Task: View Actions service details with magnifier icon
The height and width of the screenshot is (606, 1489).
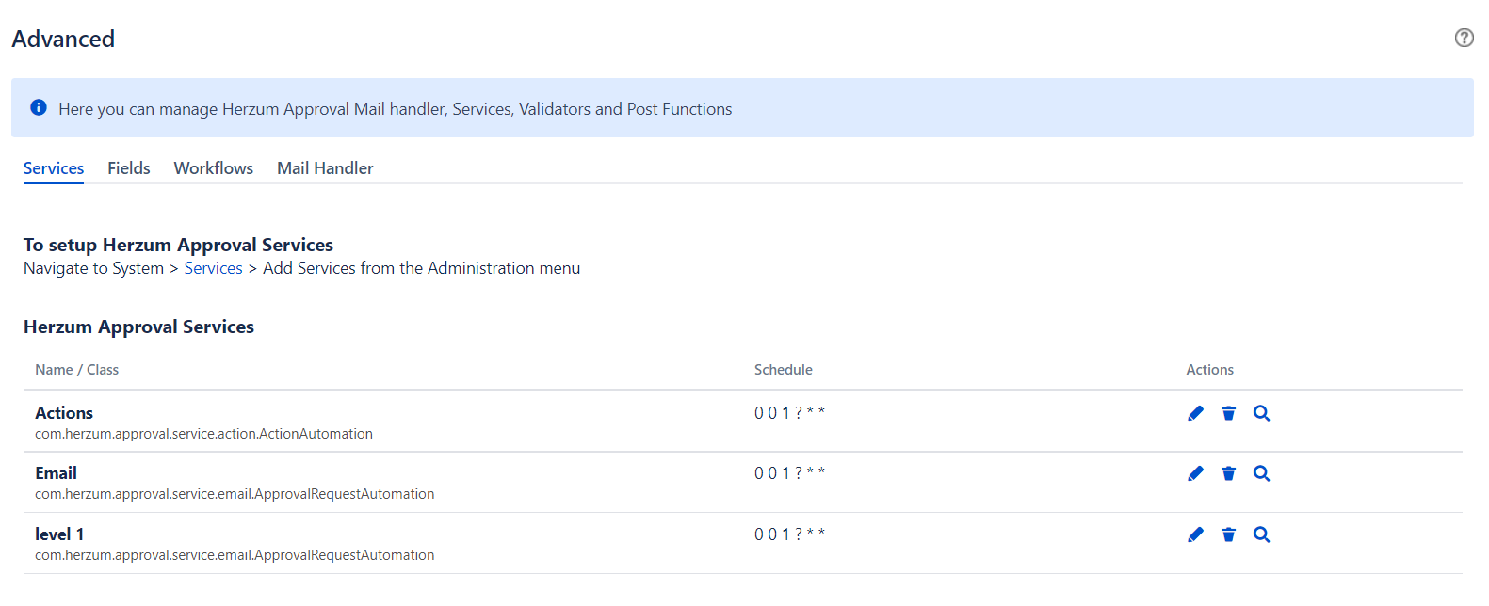Action: (x=1261, y=413)
